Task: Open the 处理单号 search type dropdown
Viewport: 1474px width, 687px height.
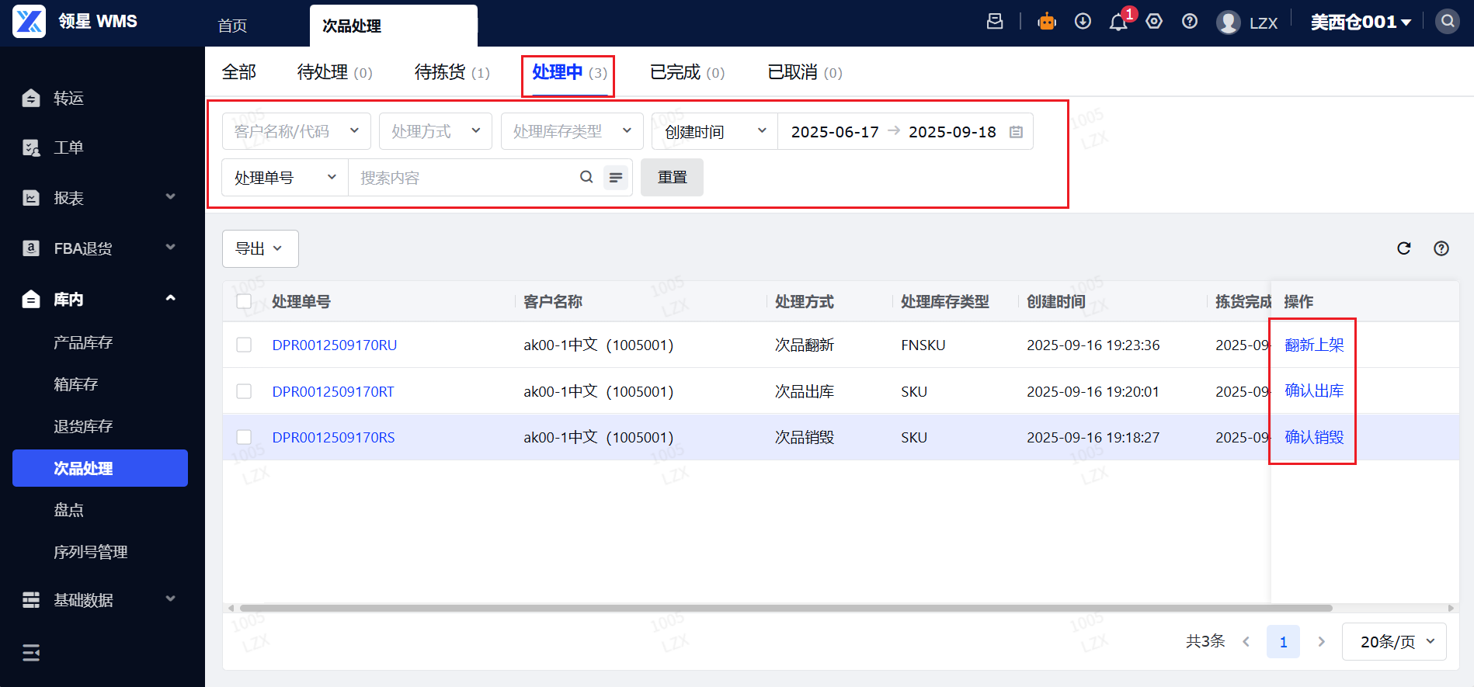Action: point(285,178)
